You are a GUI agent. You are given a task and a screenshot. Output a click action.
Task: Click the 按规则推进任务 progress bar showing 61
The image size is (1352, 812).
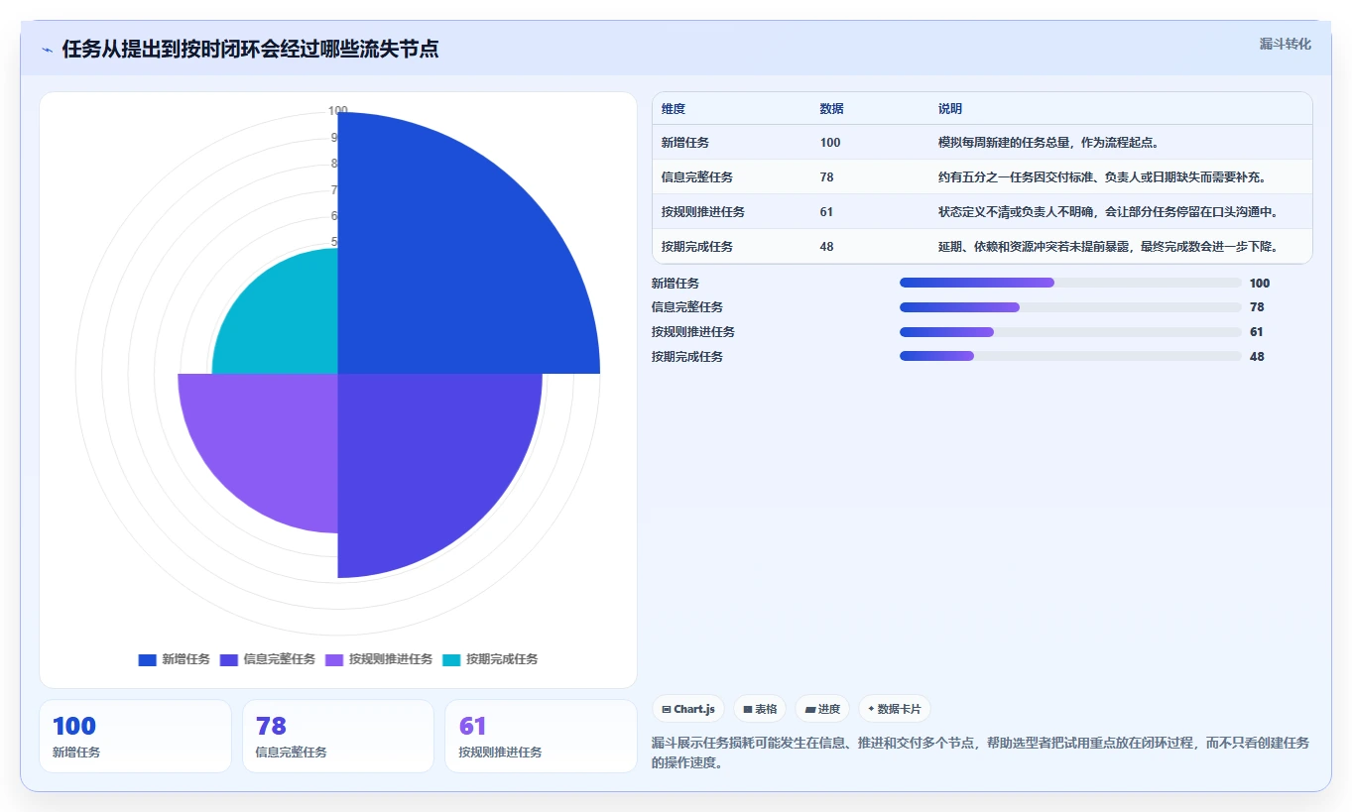point(1070,332)
